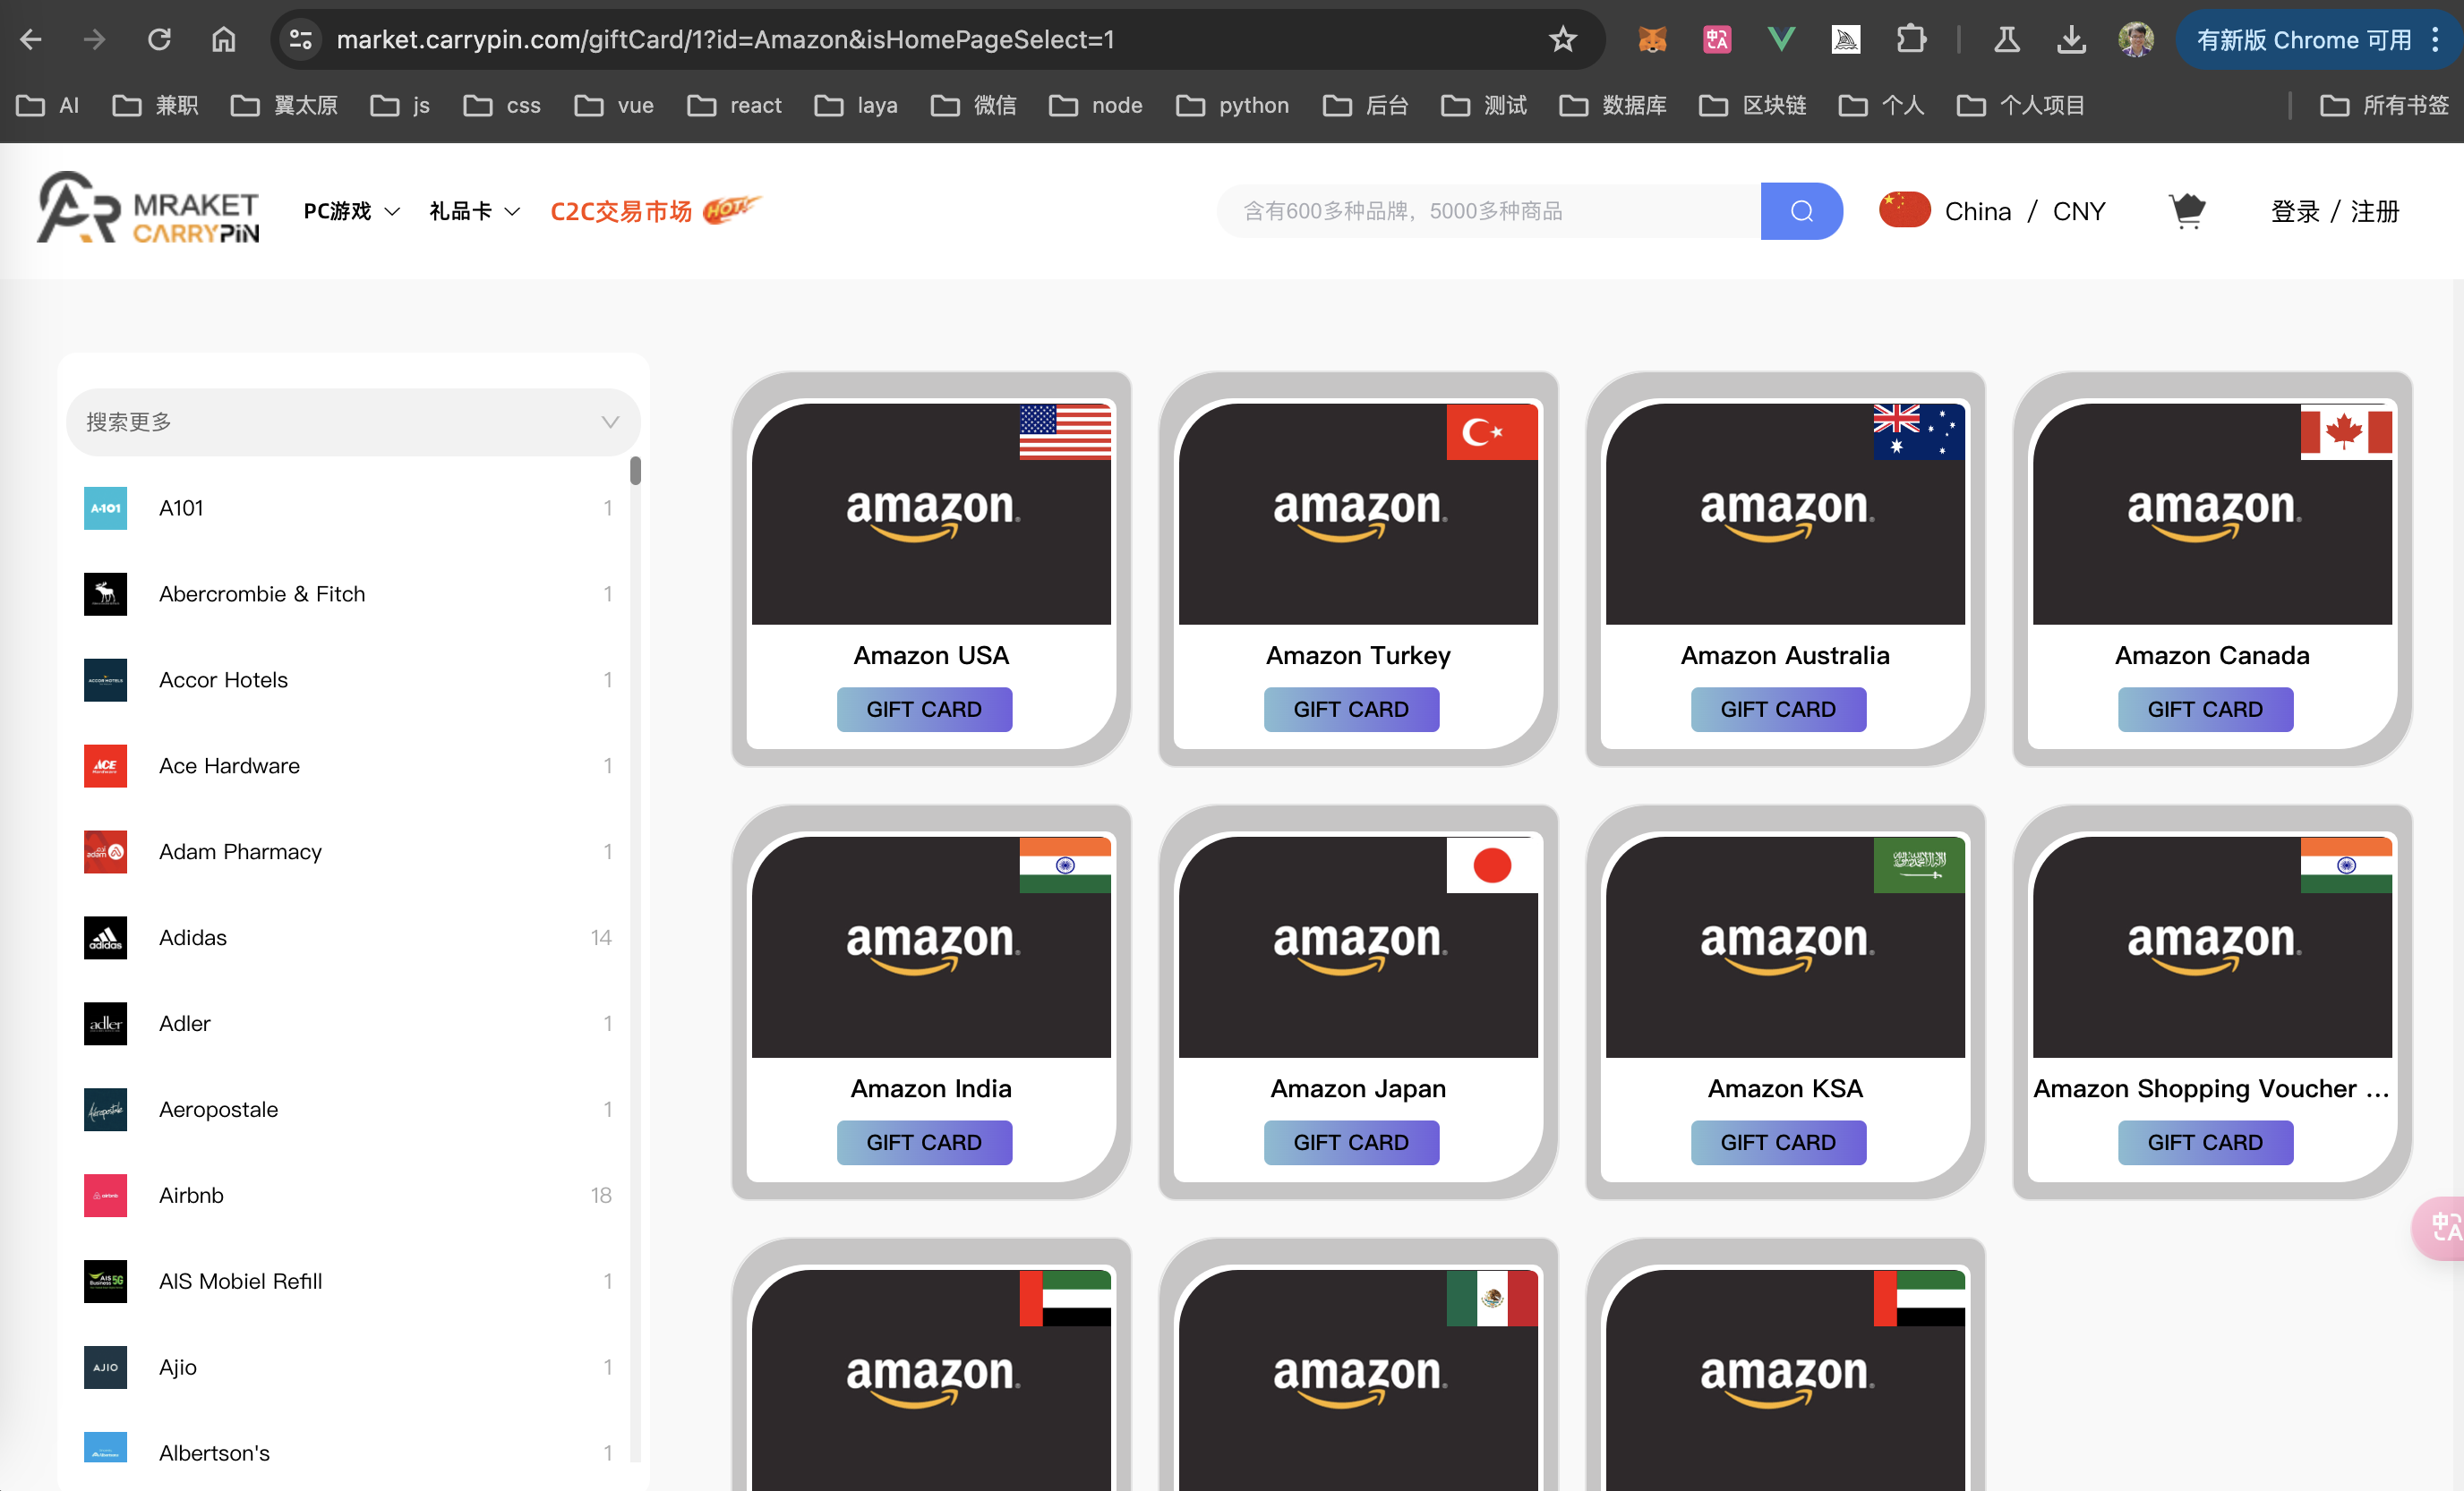Click the blue search magnifier button
Screen dimensions: 2464x1491
(x=1801, y=211)
